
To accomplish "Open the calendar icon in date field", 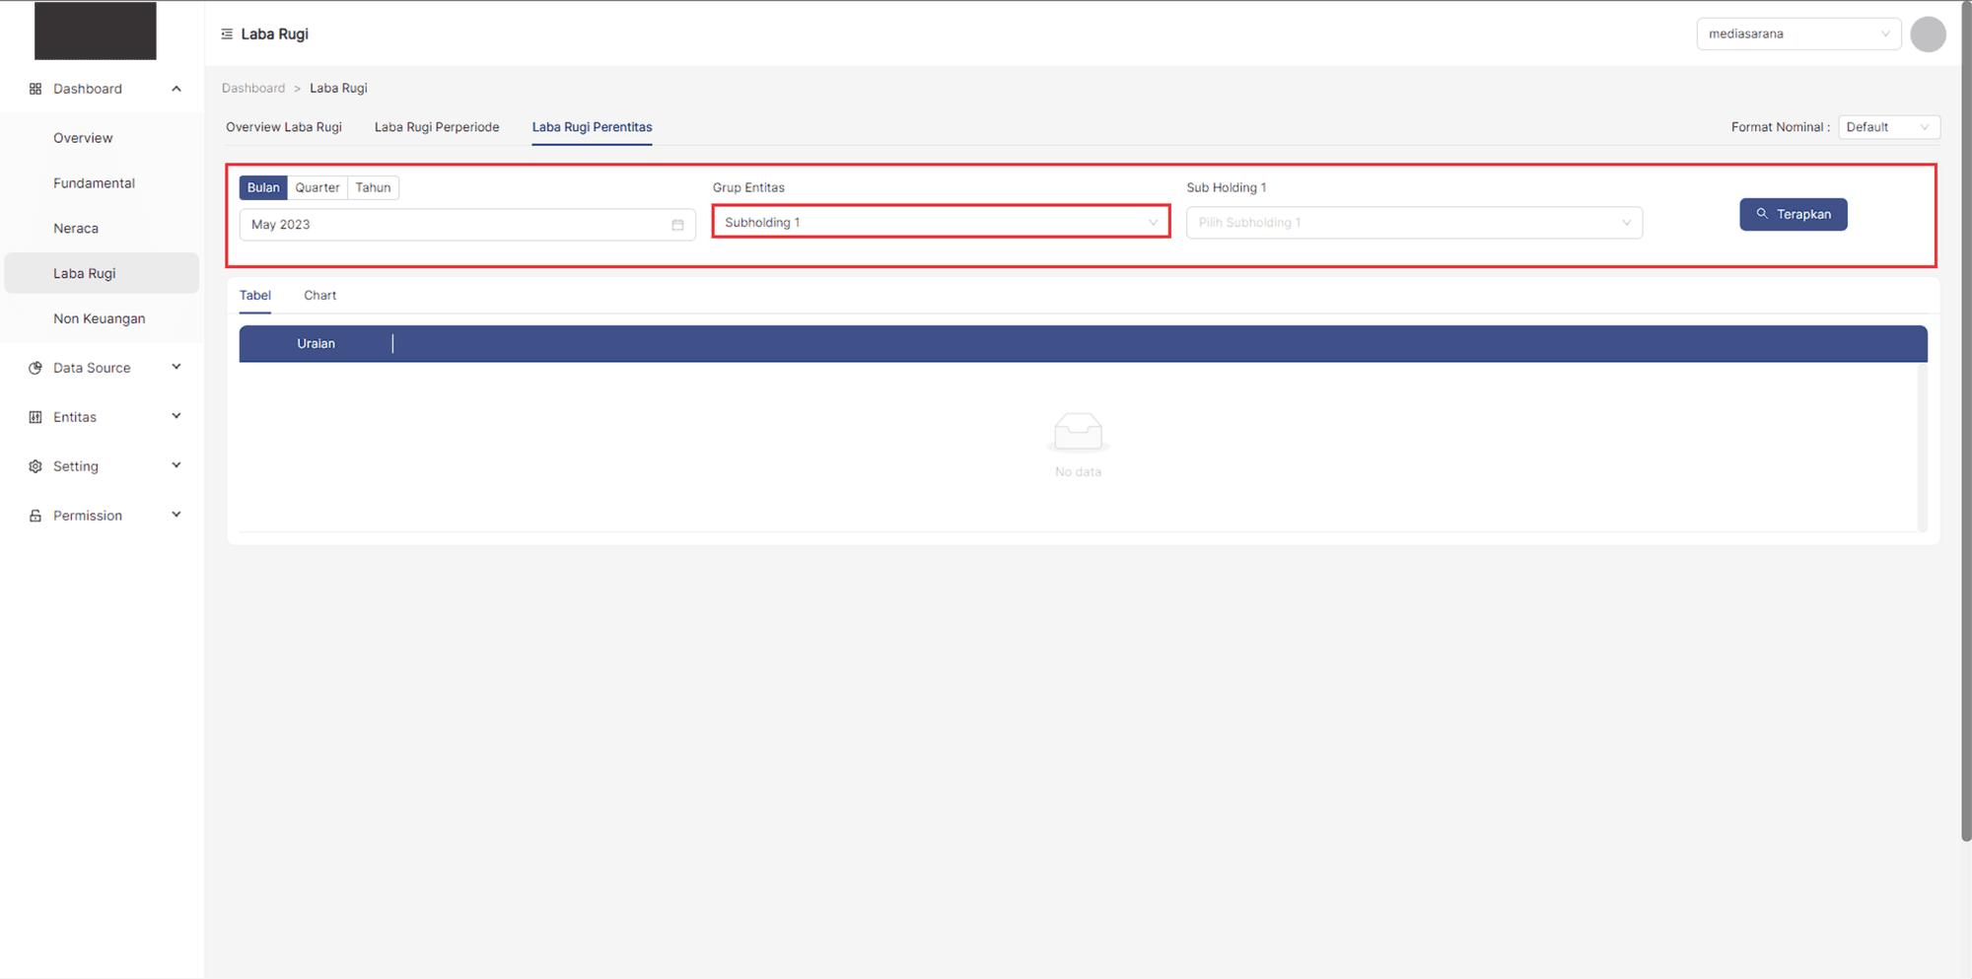I will [677, 225].
